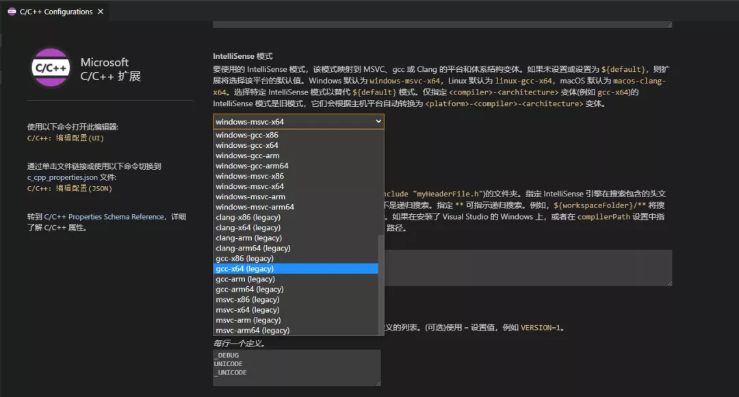Choose msvc-arm64 (legacy) option
739x397 pixels.
296,331
